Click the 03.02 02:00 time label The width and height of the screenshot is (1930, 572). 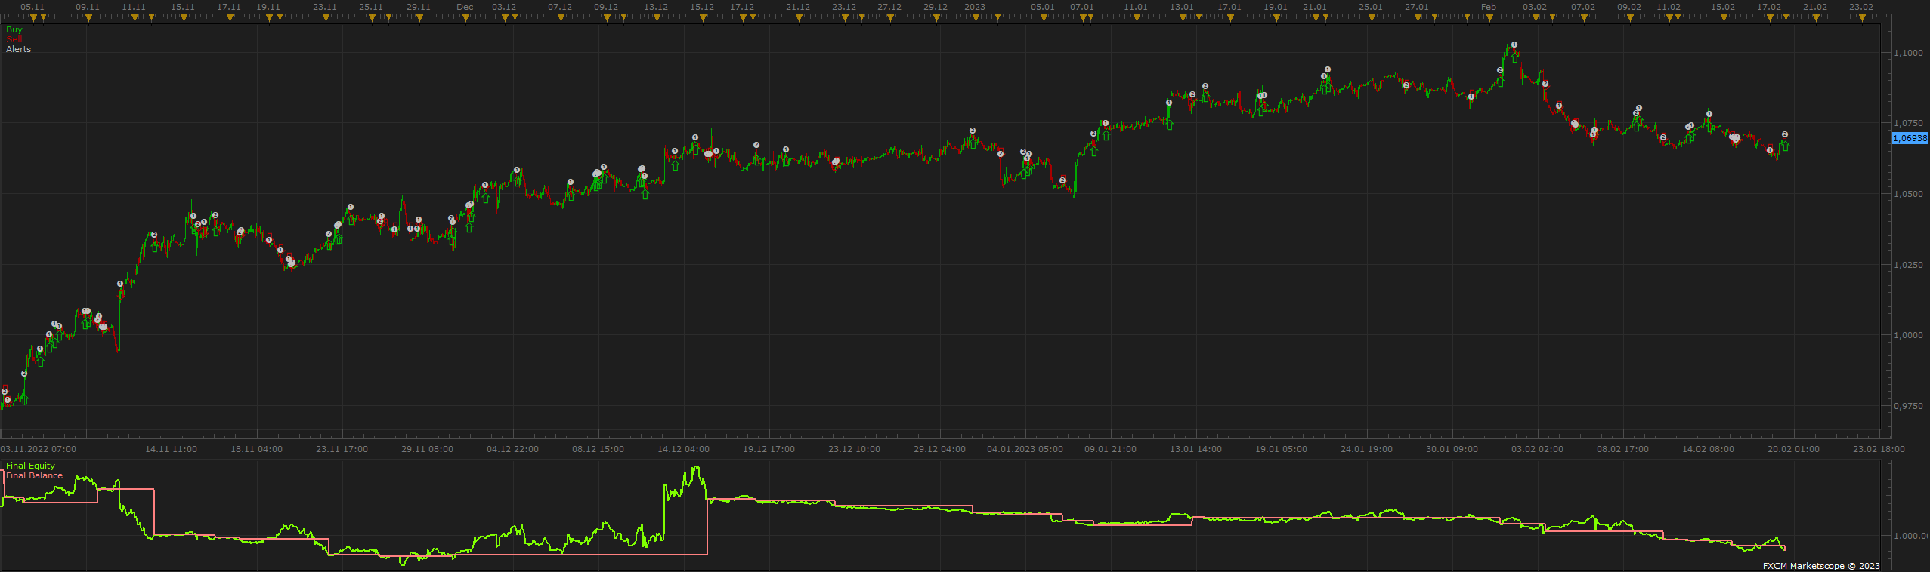tap(1538, 449)
